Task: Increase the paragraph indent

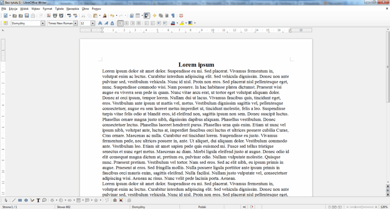Action: coord(165,23)
